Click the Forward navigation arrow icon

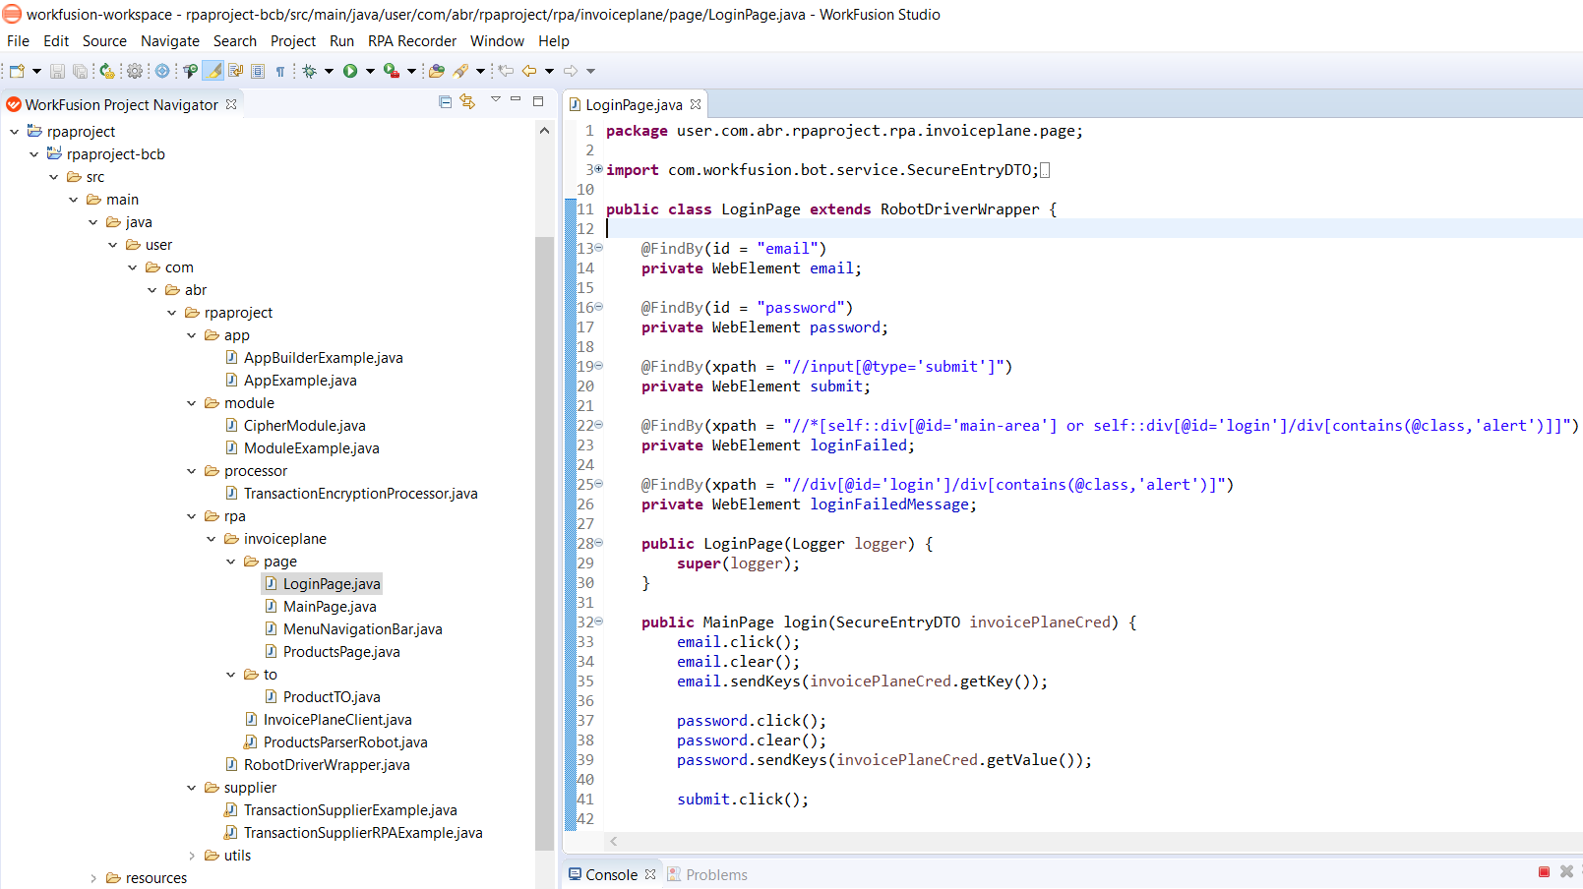click(571, 71)
